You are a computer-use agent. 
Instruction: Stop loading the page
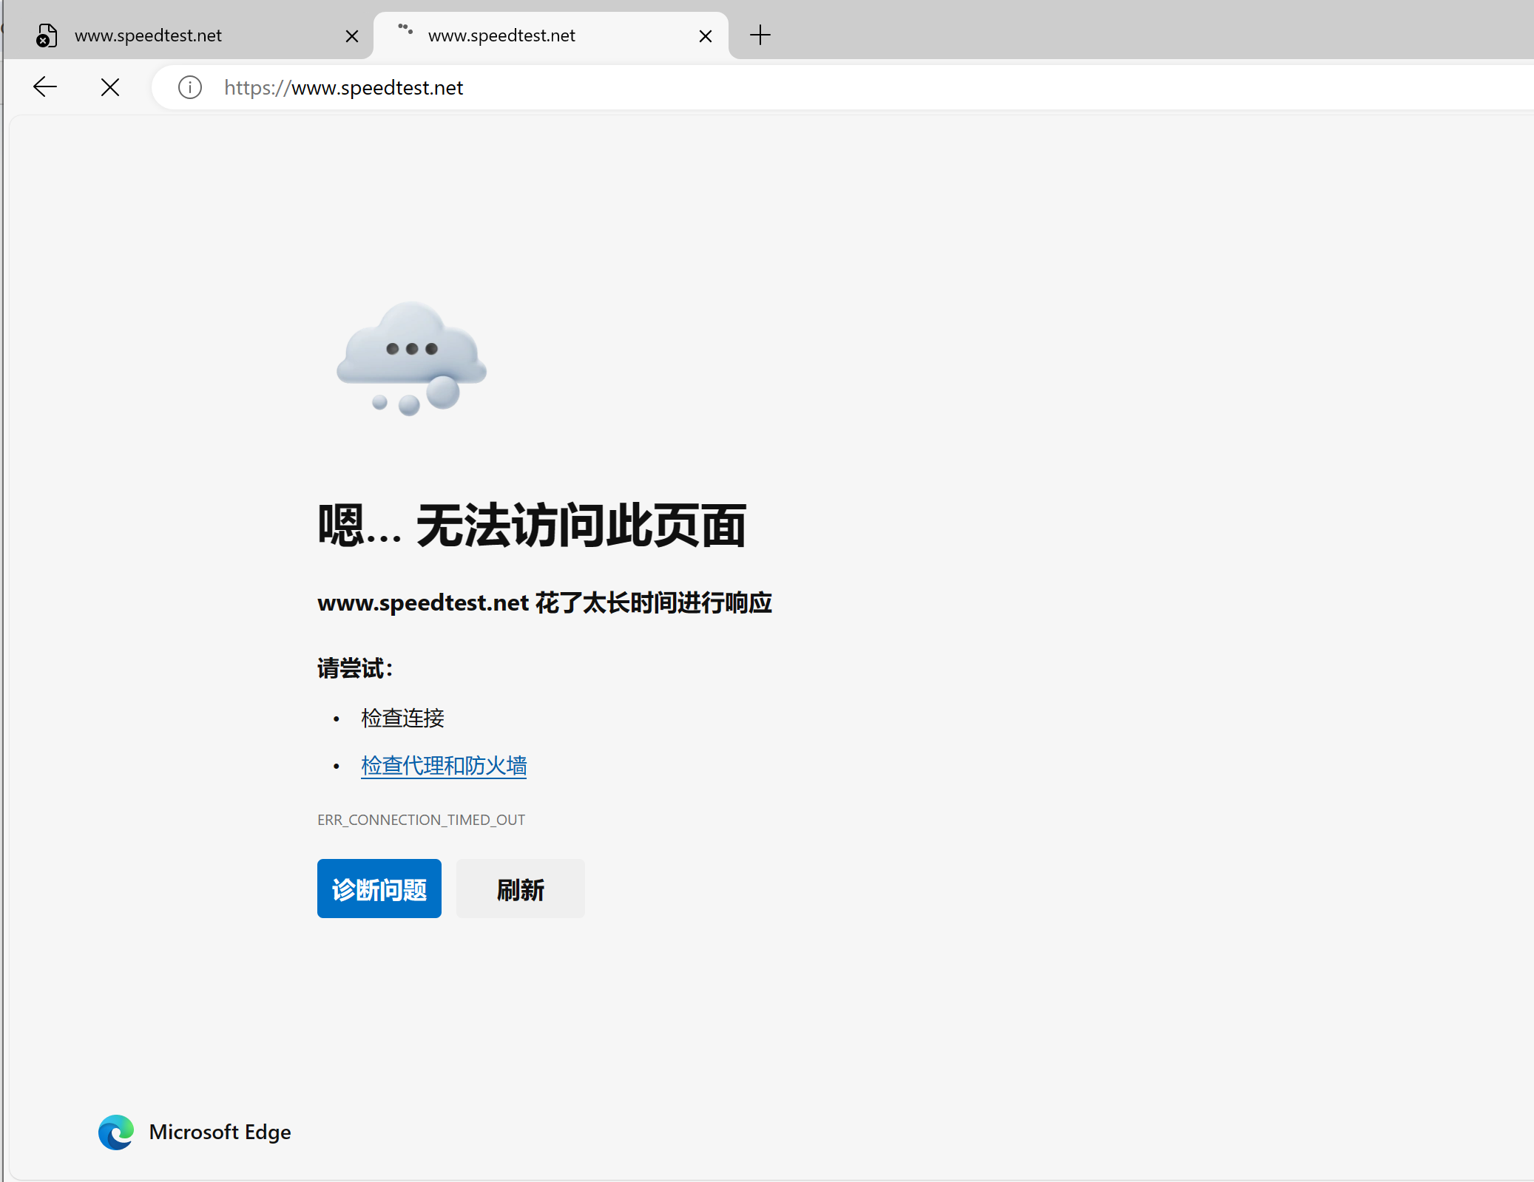(x=110, y=87)
